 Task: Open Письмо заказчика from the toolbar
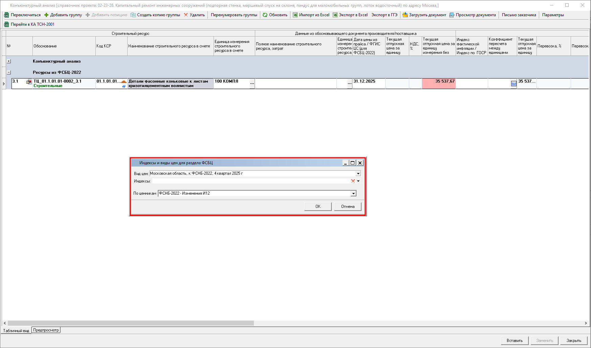(x=519, y=15)
